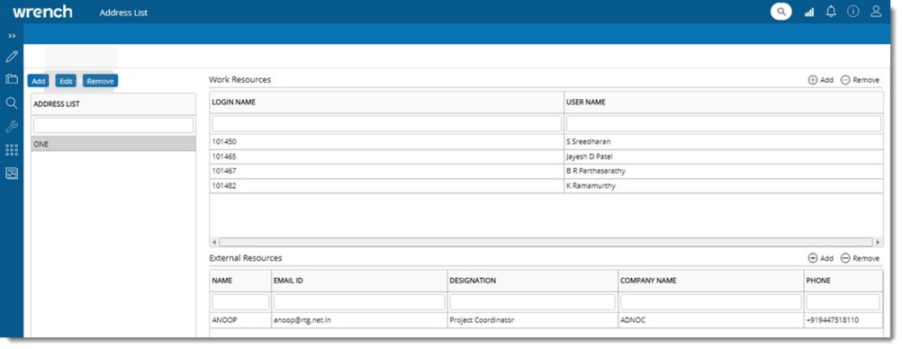902x349 pixels.
Task: Remove an External Resources entry
Action: (x=860, y=258)
